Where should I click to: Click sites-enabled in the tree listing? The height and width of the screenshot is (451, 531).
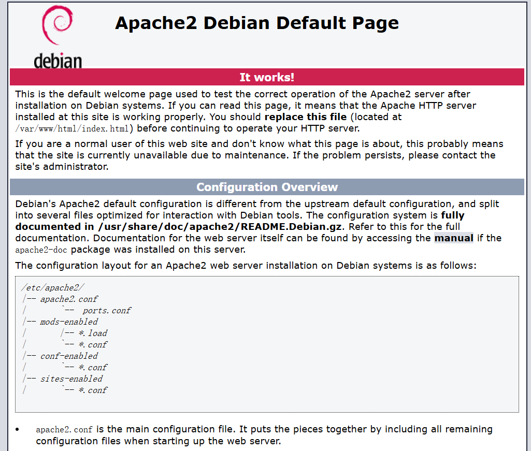click(71, 379)
